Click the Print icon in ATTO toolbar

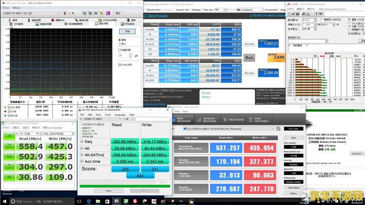pos(303,14)
